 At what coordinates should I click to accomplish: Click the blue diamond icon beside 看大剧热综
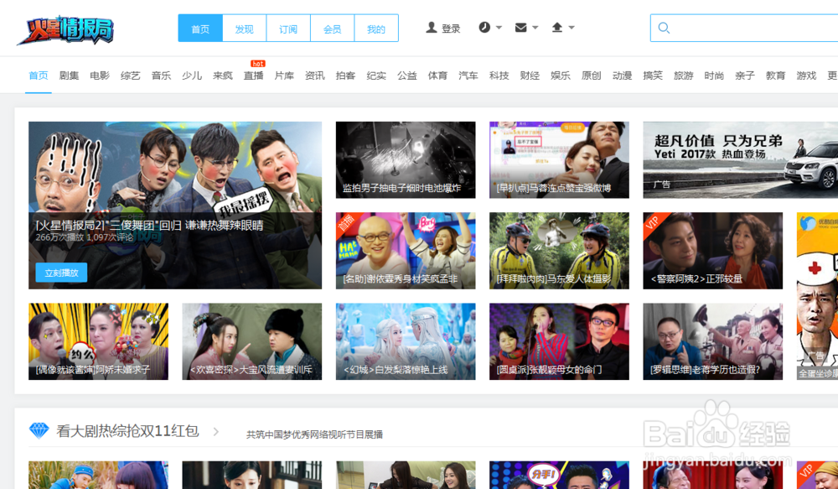[39, 430]
